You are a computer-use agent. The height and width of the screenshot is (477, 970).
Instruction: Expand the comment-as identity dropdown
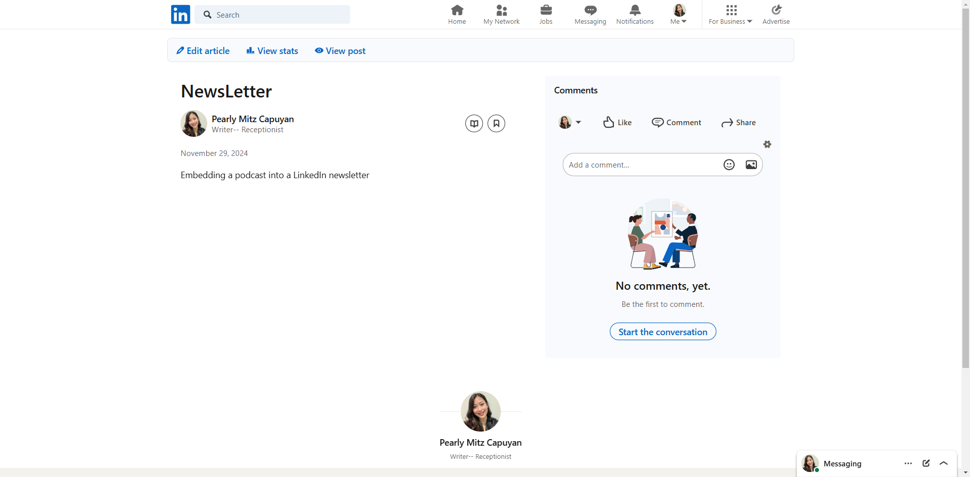tap(570, 122)
